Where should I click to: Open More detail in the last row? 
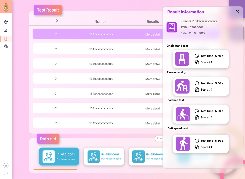click(153, 124)
